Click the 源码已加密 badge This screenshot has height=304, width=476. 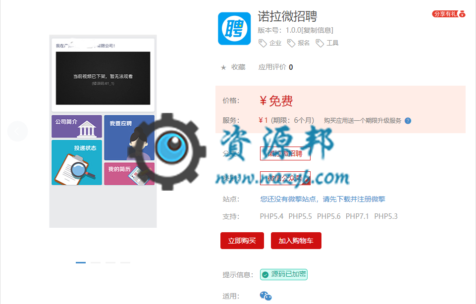pyautogui.click(x=284, y=274)
